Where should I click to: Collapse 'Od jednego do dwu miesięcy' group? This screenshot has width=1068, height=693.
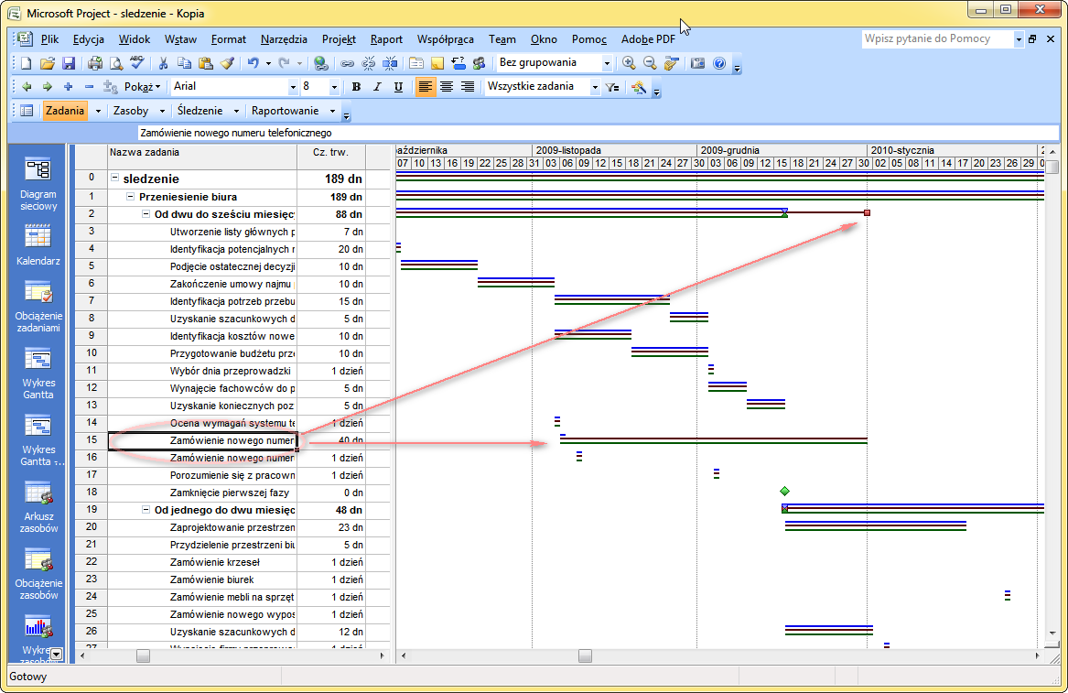pyautogui.click(x=146, y=510)
